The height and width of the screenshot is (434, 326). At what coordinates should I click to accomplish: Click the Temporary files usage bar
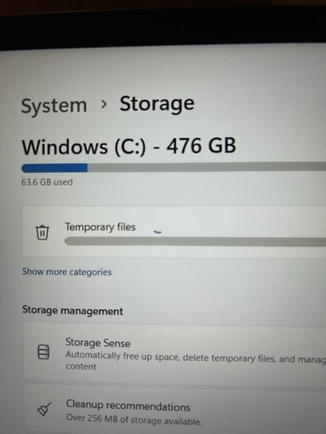point(196,241)
